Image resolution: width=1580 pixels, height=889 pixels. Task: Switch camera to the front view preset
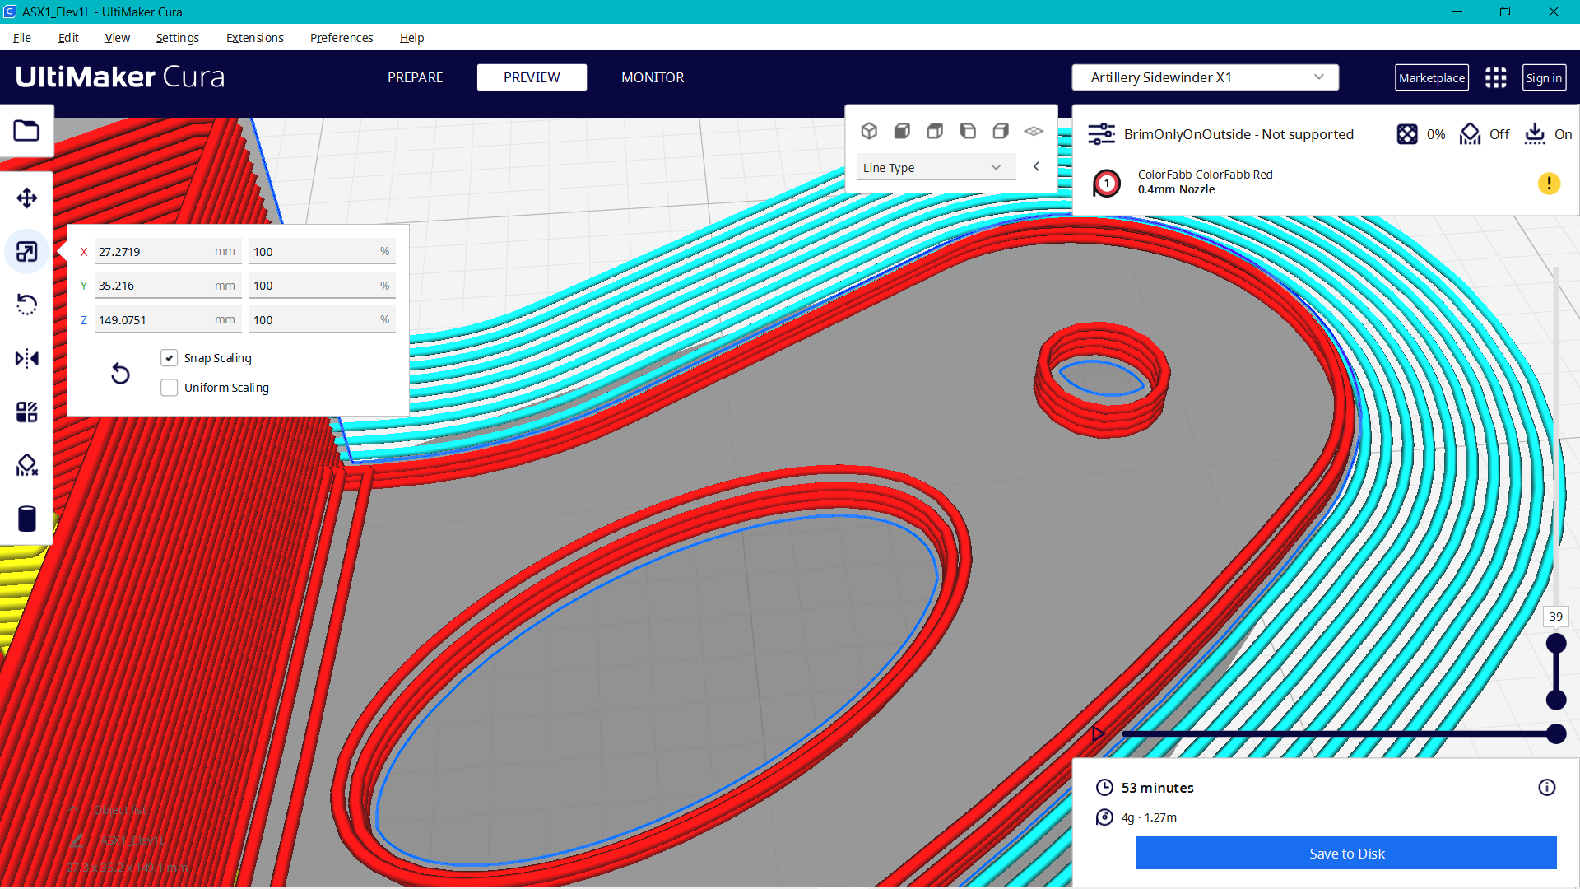click(903, 131)
